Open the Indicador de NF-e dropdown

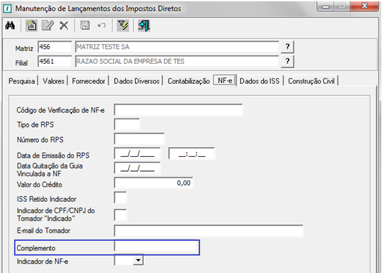click(138, 260)
